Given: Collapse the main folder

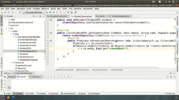Looking at the screenshot, I should coord(9,31).
